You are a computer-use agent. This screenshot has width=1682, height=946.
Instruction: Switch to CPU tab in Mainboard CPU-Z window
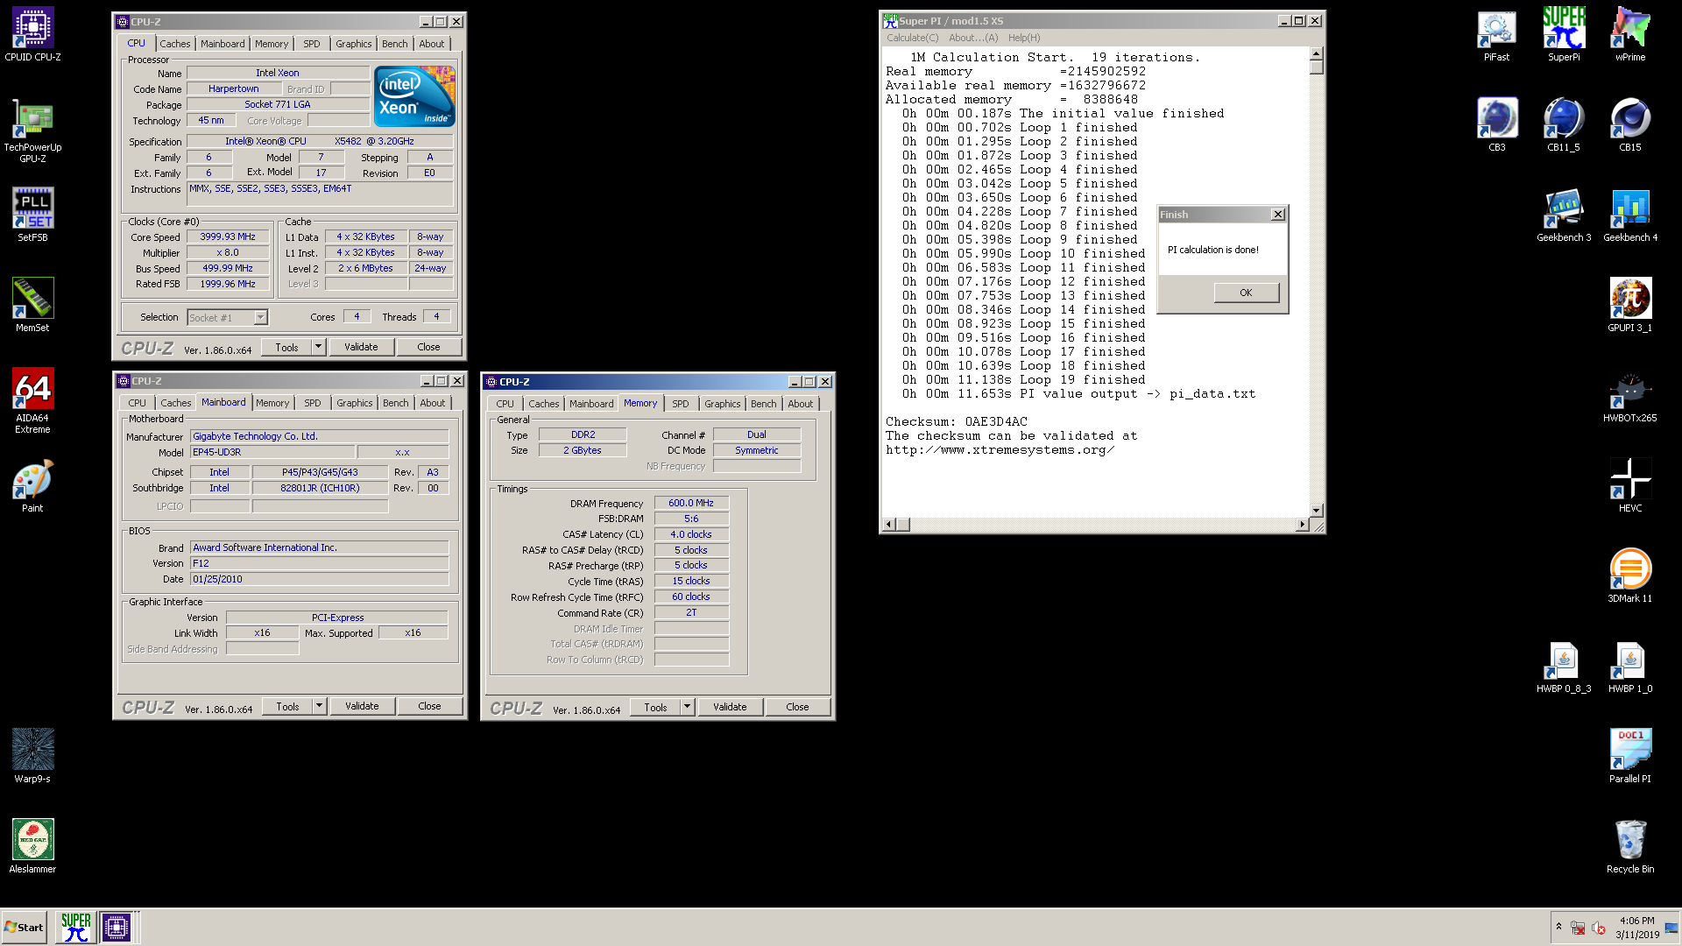(137, 403)
